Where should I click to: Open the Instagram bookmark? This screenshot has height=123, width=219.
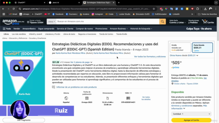tap(97, 14)
